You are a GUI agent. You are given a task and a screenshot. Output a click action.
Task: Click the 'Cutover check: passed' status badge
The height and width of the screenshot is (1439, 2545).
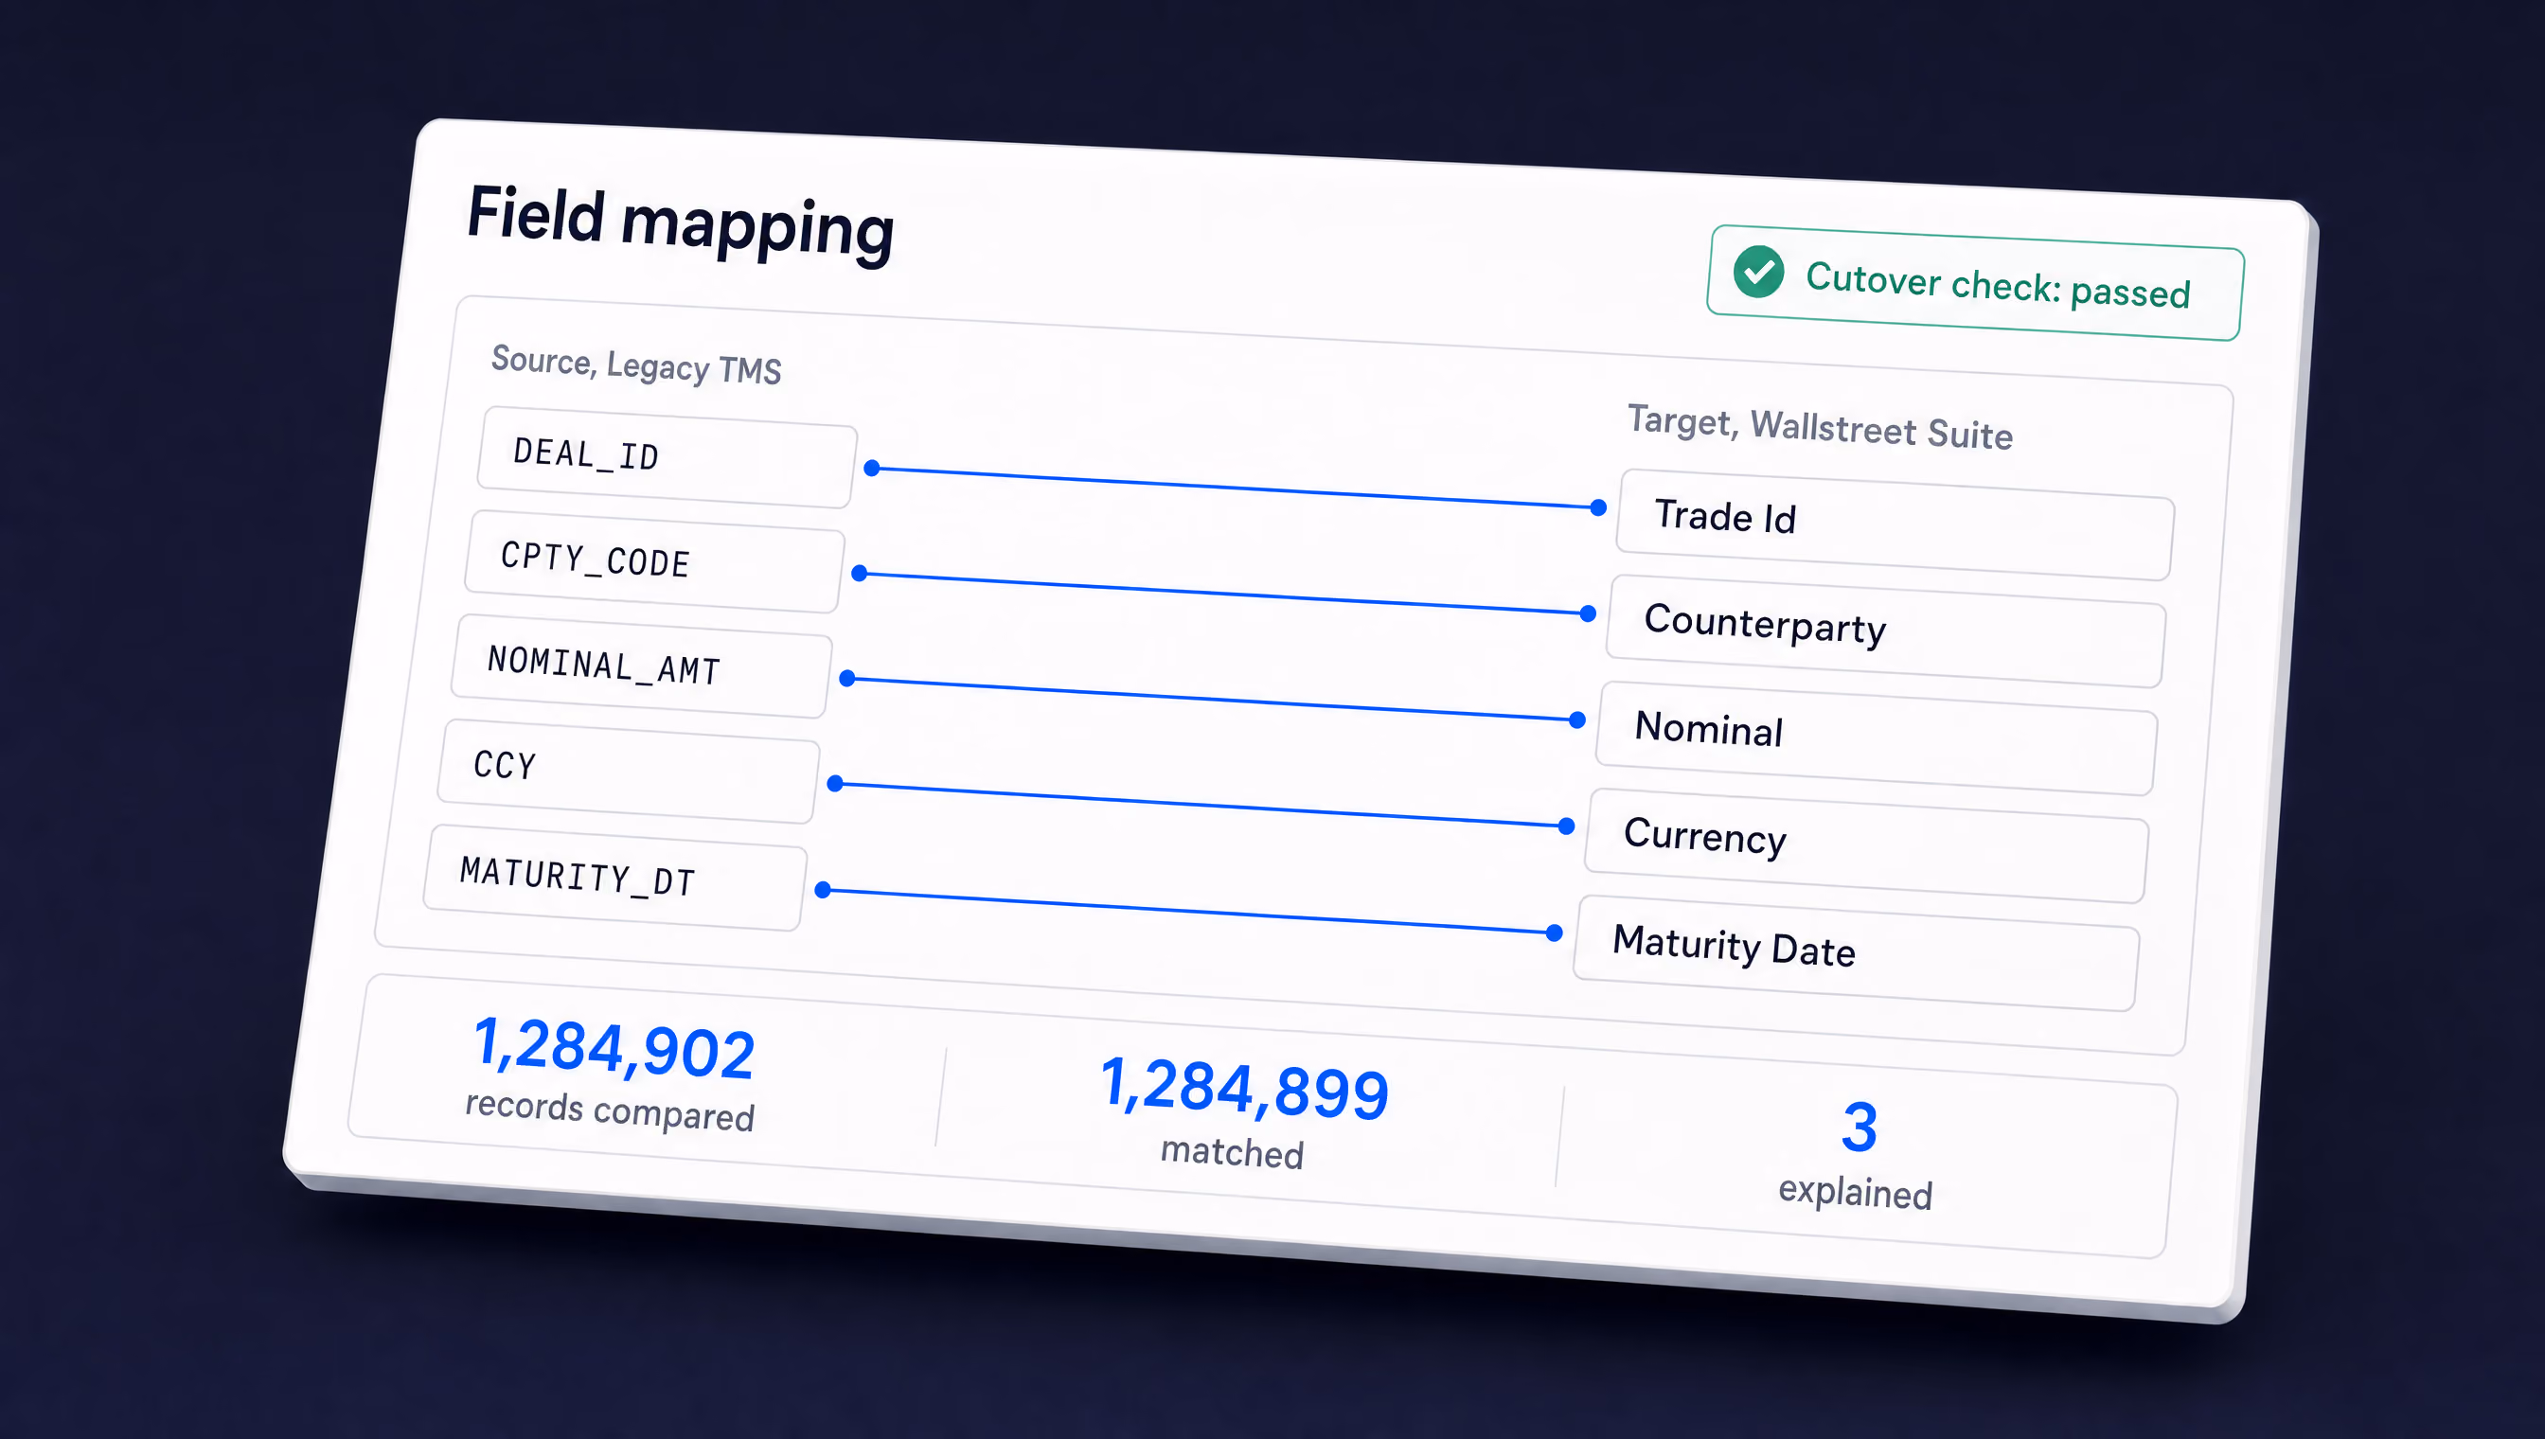[1975, 283]
